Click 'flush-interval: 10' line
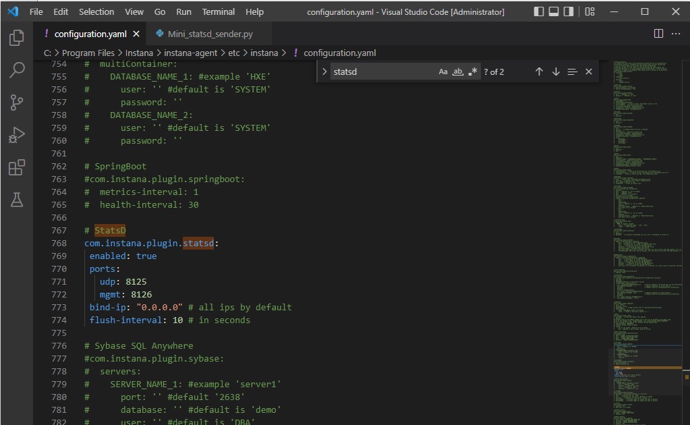Screen dimensions: 690x425 point(169,320)
